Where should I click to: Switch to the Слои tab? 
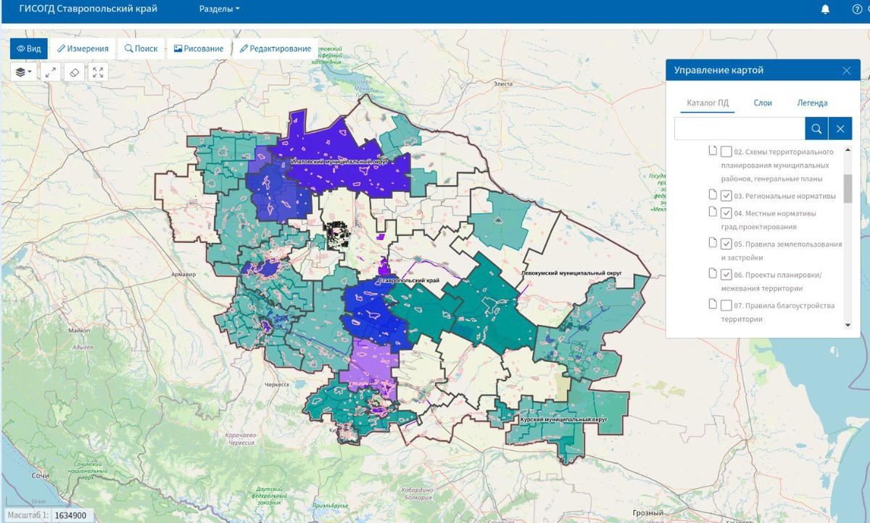point(763,103)
